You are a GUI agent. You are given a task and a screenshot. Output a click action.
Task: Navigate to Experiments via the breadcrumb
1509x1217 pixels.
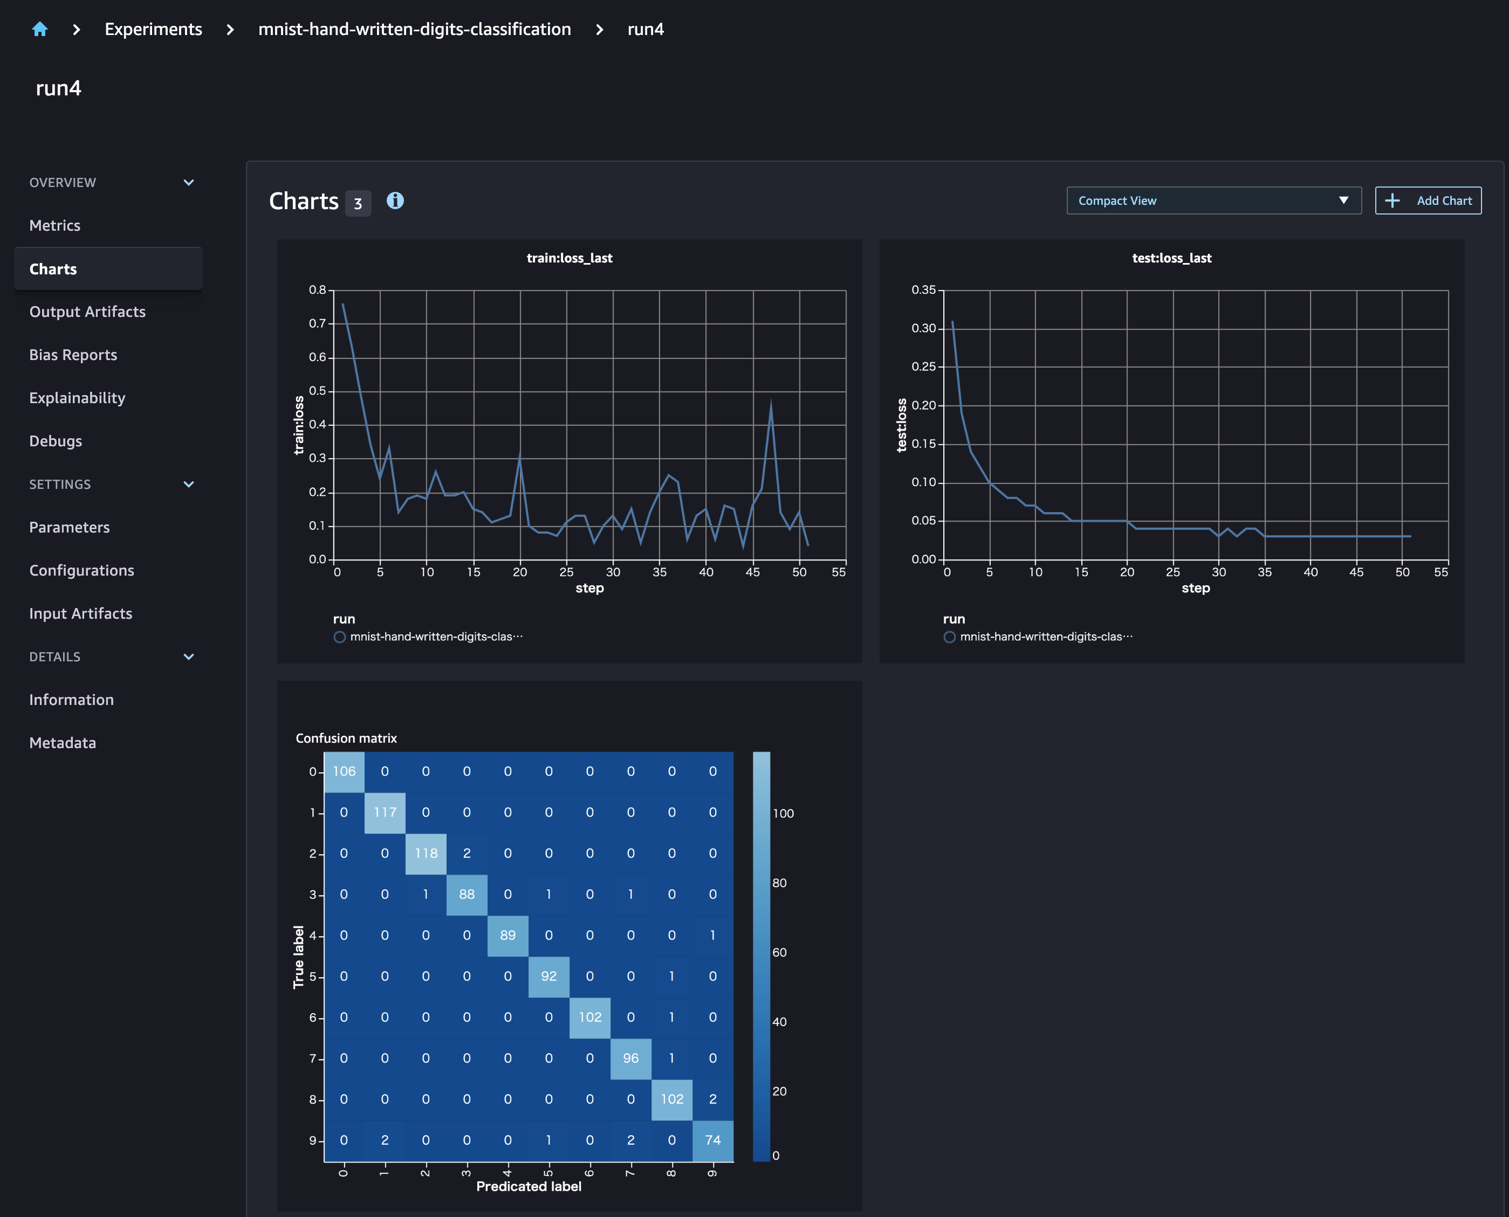tap(153, 30)
